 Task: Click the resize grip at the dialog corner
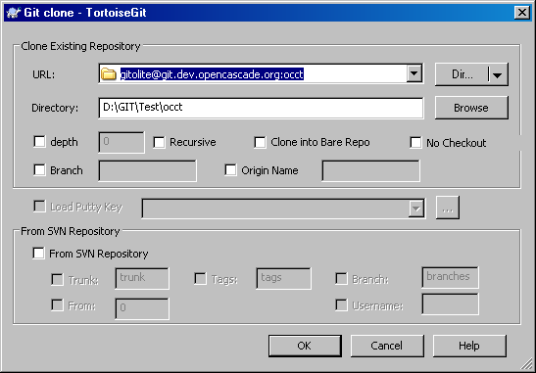coord(527,364)
